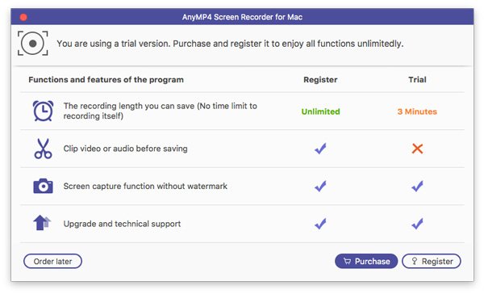Click Trial checkmark for Upgrade support row
The height and width of the screenshot is (294, 484).
(x=417, y=224)
